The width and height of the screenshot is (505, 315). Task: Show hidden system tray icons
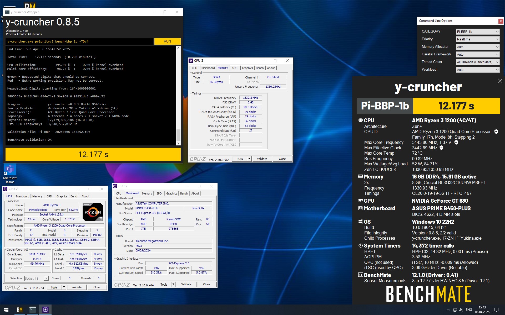448,310
